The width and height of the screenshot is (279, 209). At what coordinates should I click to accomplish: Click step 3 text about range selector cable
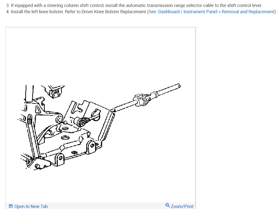tap(134, 5)
